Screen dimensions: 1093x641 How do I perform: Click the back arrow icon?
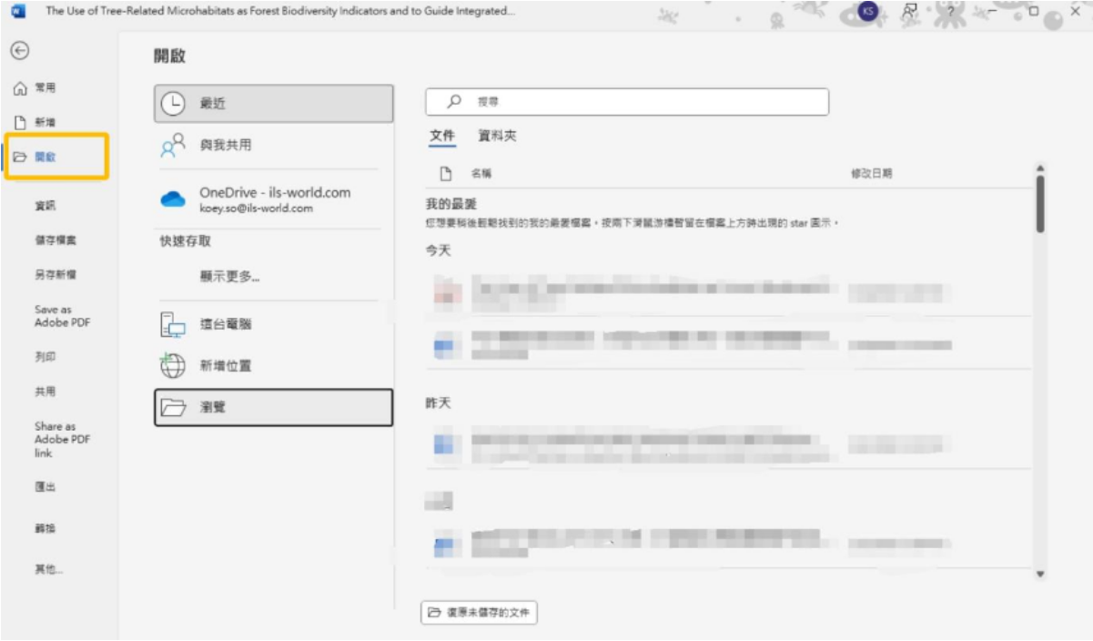pos(20,52)
